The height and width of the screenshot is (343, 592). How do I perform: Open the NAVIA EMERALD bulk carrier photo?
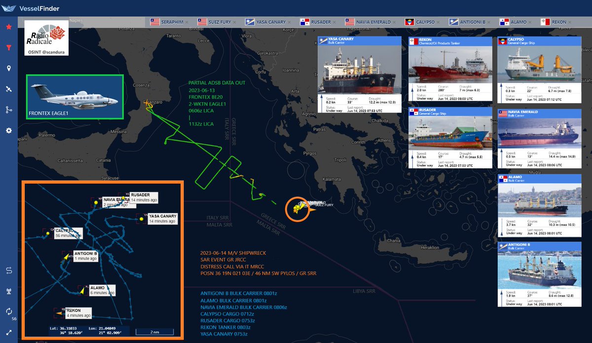tap(540, 138)
